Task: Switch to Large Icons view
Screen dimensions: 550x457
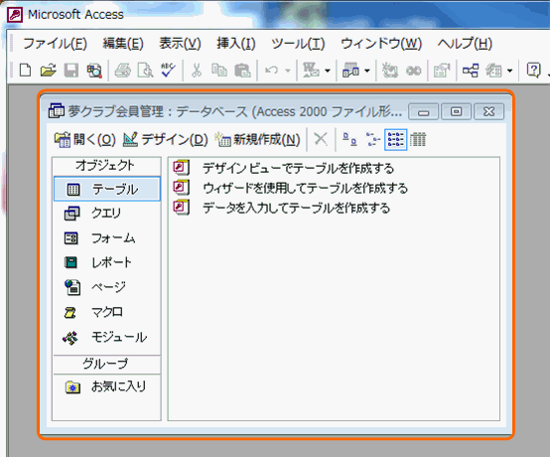Action: coord(349,139)
